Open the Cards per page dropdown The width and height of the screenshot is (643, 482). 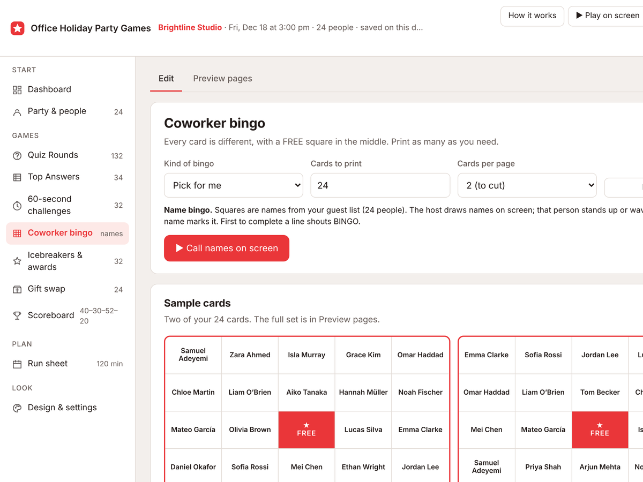click(527, 185)
